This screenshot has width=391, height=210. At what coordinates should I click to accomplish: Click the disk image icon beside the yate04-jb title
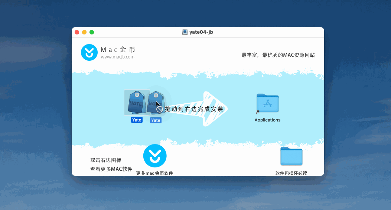coord(185,32)
